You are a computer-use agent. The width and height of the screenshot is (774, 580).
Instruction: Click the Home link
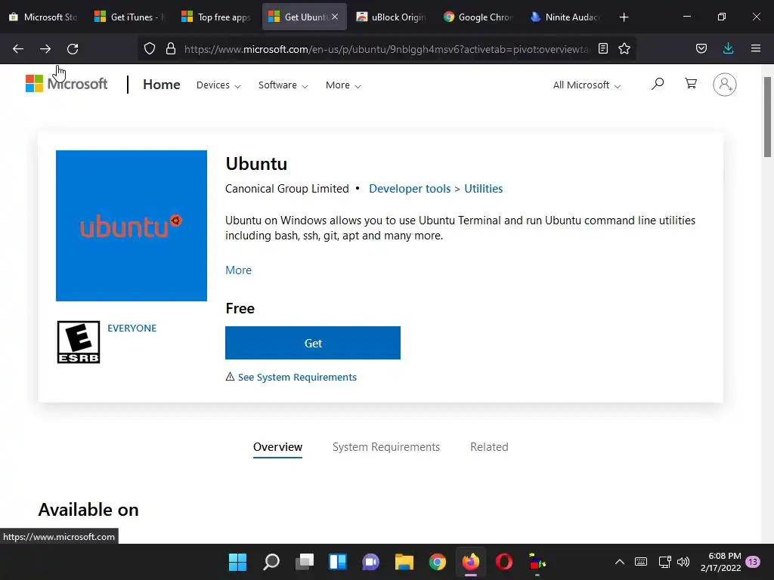[x=162, y=85]
